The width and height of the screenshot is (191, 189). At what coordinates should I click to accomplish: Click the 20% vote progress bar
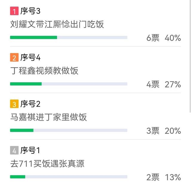click(69, 130)
